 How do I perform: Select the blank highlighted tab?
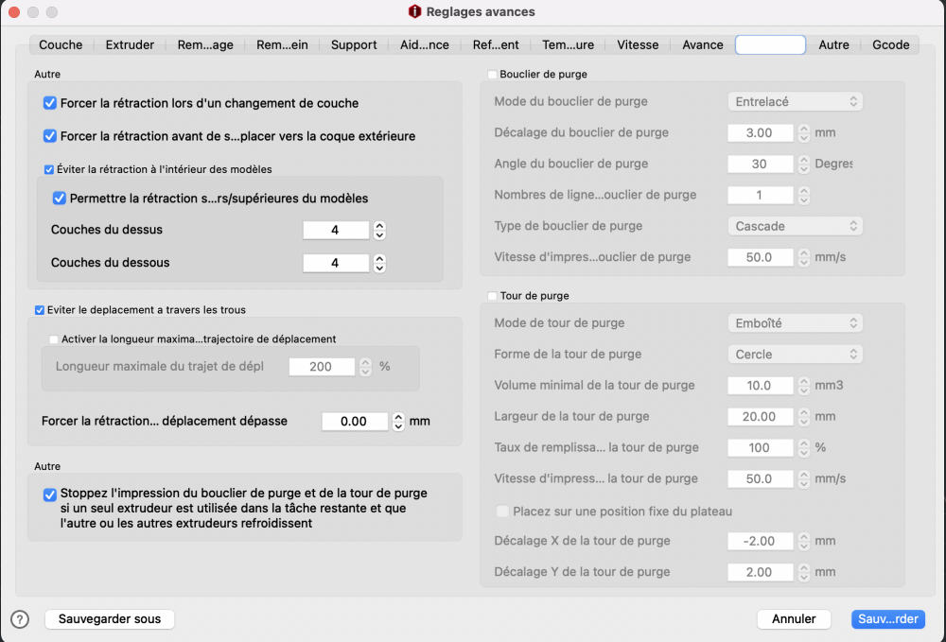[770, 44]
